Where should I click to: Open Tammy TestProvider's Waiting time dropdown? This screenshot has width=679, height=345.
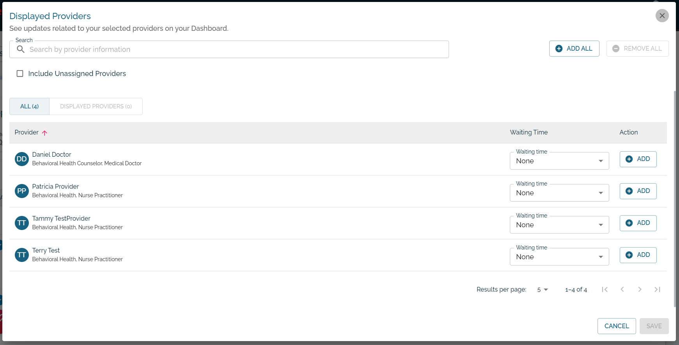(559, 225)
